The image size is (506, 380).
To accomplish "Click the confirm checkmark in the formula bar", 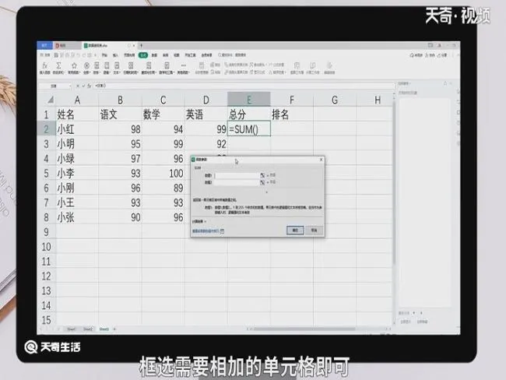I will point(83,86).
